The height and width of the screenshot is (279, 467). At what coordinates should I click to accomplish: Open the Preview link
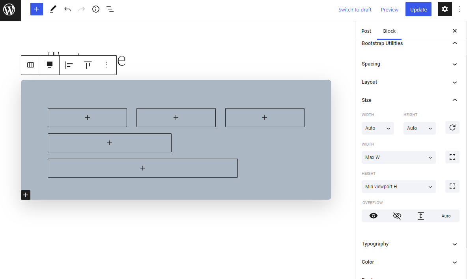point(389,9)
